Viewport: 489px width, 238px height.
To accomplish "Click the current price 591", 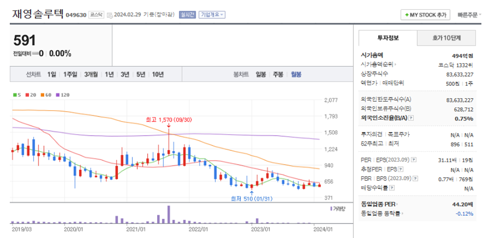I will (24, 40).
